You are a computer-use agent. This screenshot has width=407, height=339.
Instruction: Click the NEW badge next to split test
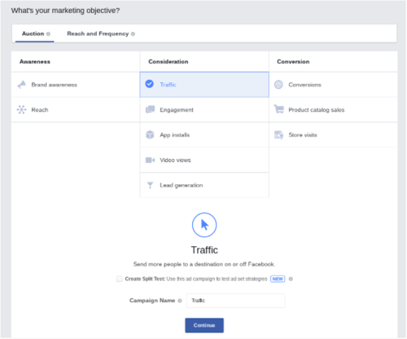(x=278, y=279)
